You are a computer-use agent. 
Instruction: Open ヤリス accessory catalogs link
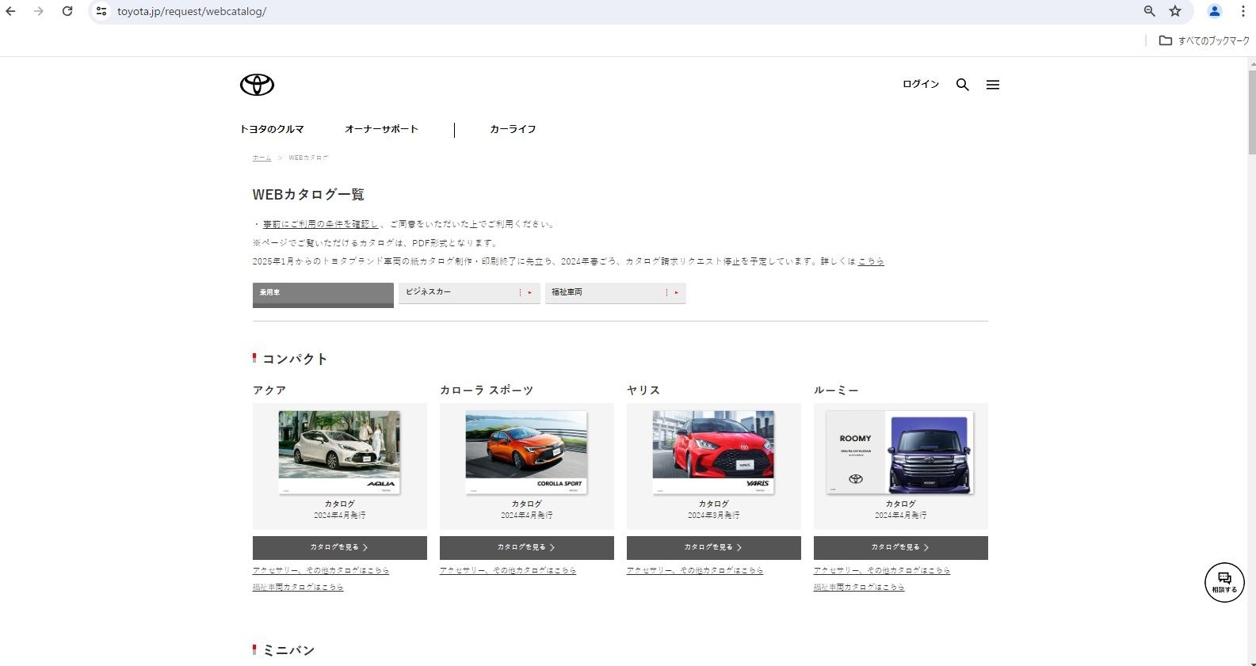pyautogui.click(x=695, y=570)
